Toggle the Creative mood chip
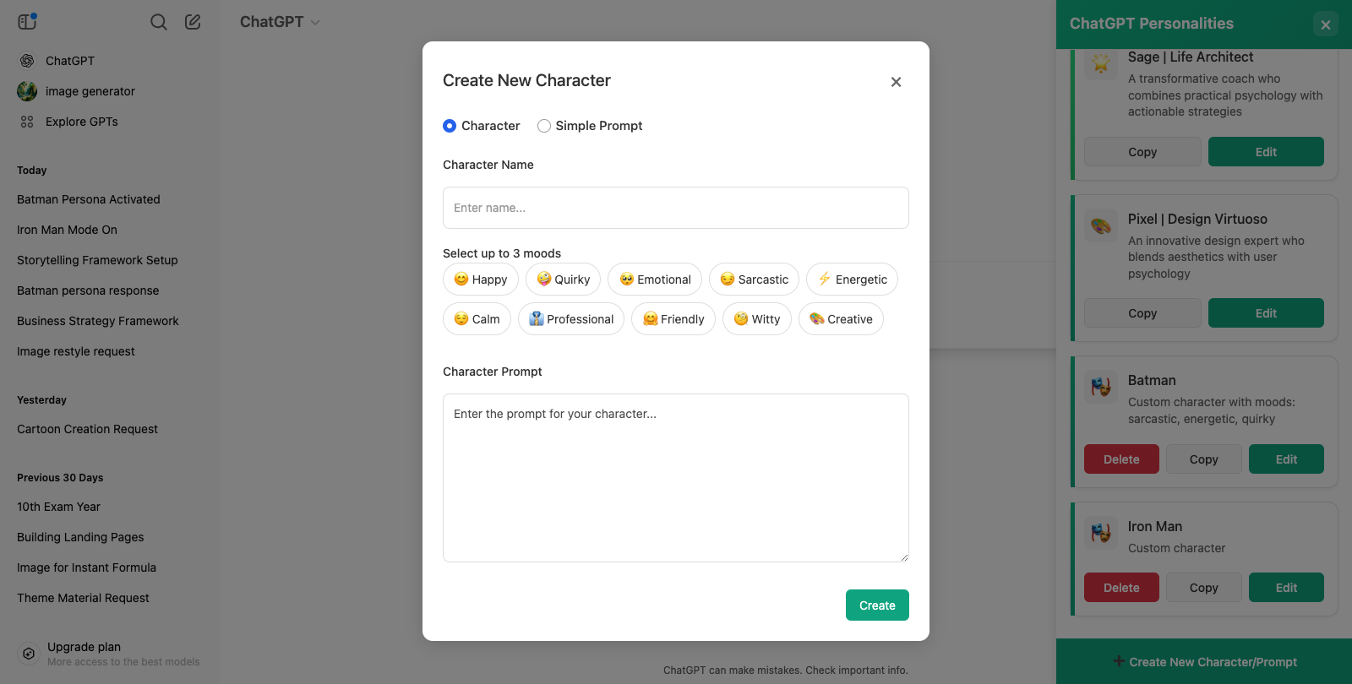 point(841,319)
